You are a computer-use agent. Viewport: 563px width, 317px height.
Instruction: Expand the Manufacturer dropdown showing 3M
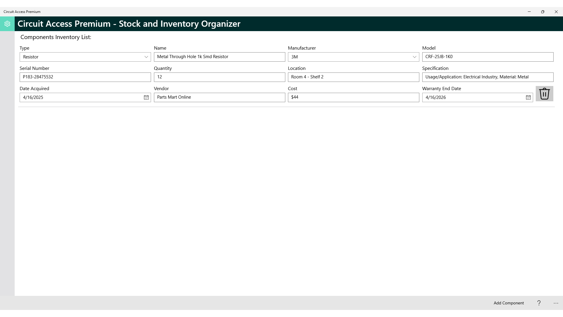click(x=415, y=57)
